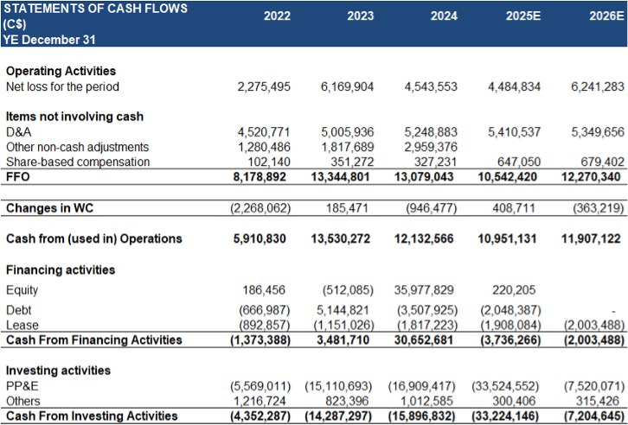Click the Share-based compensation row label

(x=78, y=162)
